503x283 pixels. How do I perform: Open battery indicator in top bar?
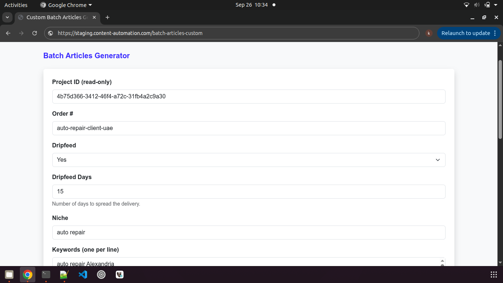pyautogui.click(x=488, y=5)
